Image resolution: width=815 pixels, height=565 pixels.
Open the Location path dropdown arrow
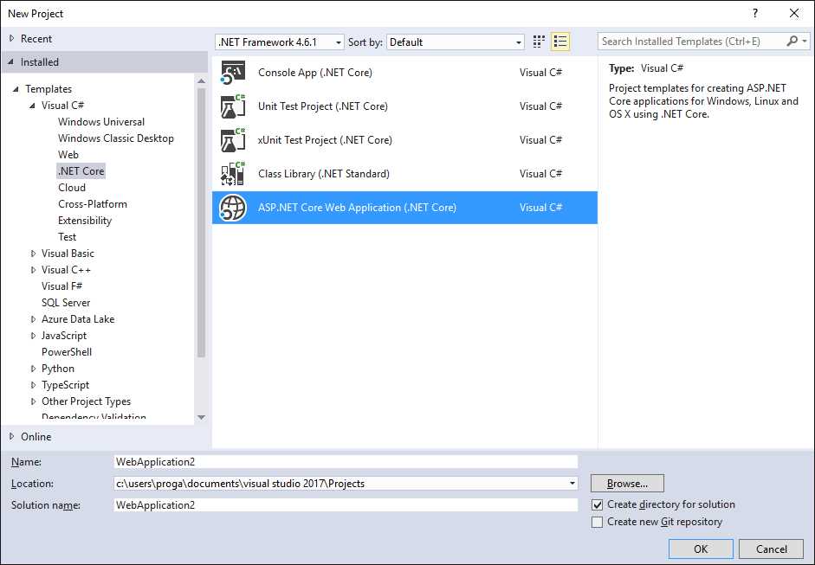572,483
